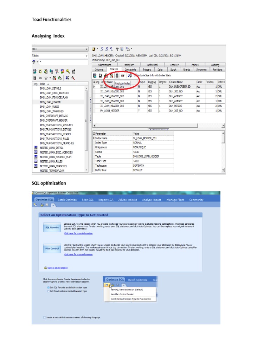Select DMS_OVERDRAFT_HEADER in the table list
The height and width of the screenshot is (360, 270).
pos(54,120)
